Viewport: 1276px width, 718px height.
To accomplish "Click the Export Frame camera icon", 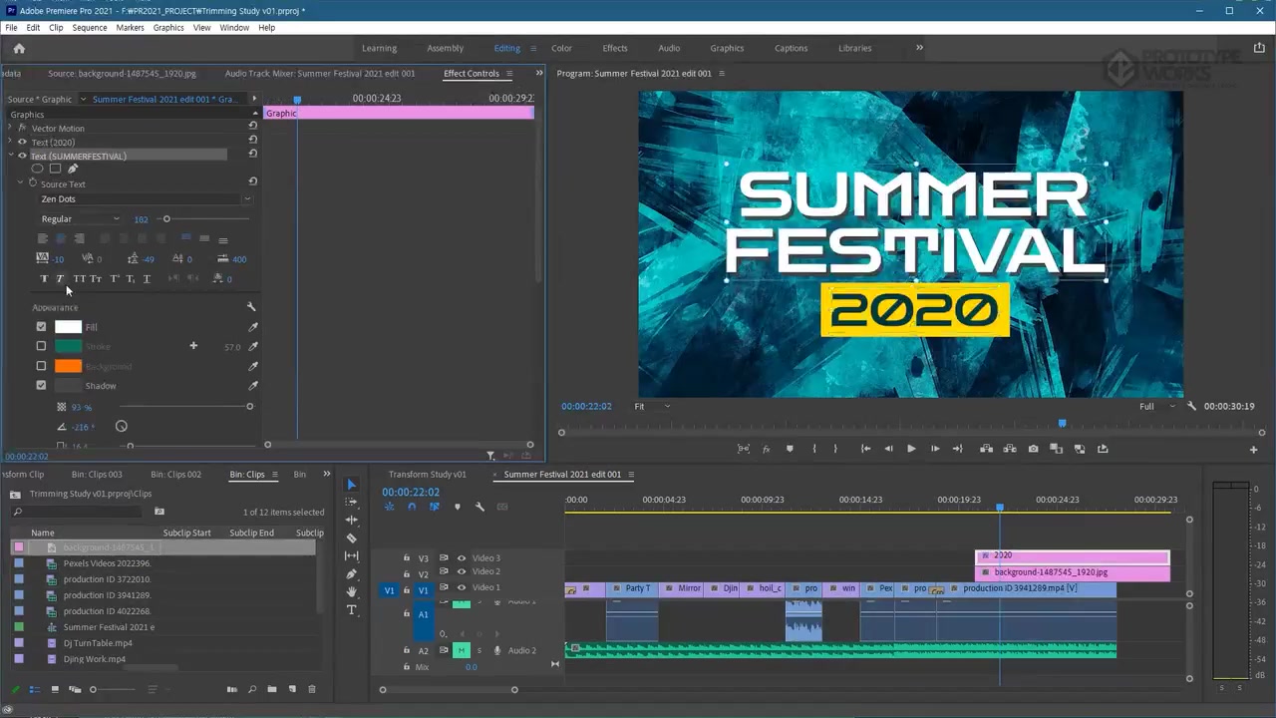I will click(1033, 449).
